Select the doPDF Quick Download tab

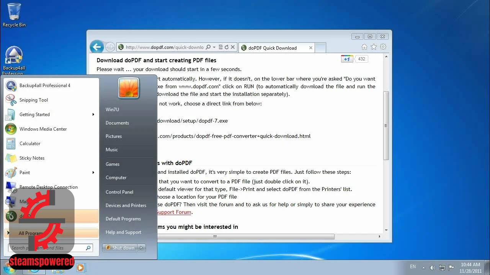[273, 48]
